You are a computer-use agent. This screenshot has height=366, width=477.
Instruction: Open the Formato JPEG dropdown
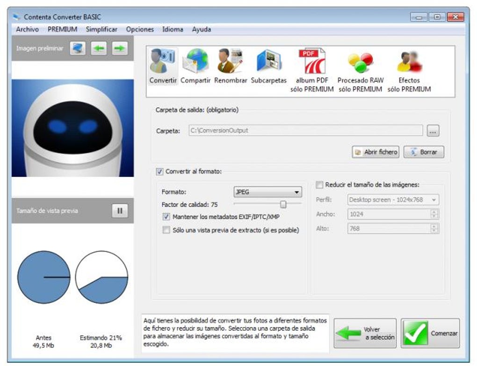click(267, 192)
